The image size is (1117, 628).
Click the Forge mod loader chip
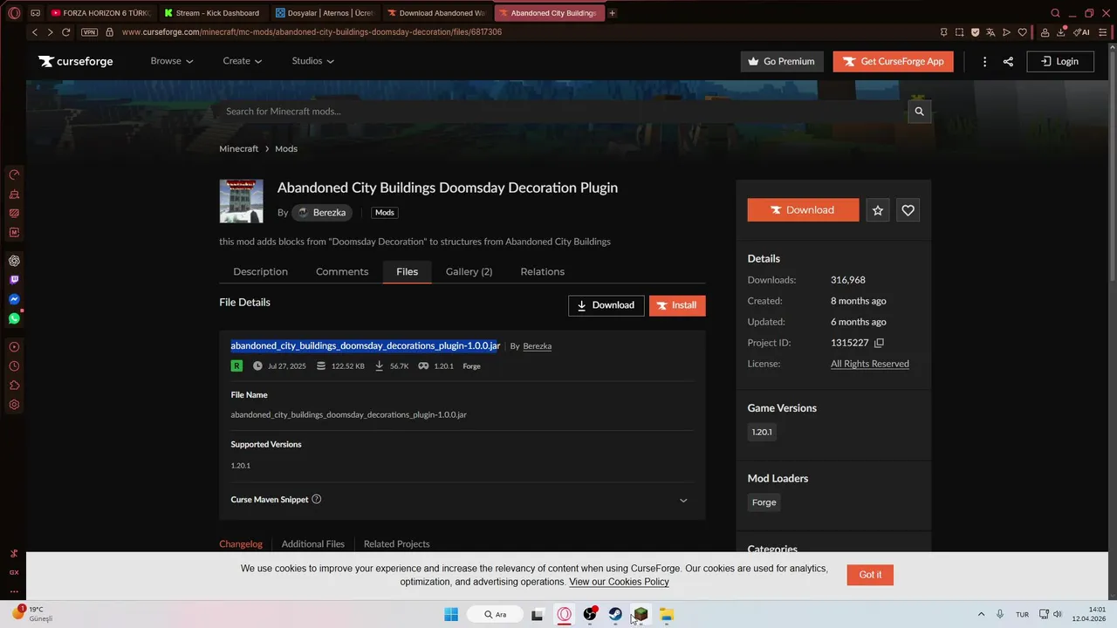764,502
